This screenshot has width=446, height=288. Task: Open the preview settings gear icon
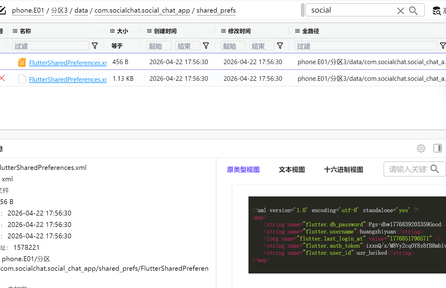[x=421, y=148]
